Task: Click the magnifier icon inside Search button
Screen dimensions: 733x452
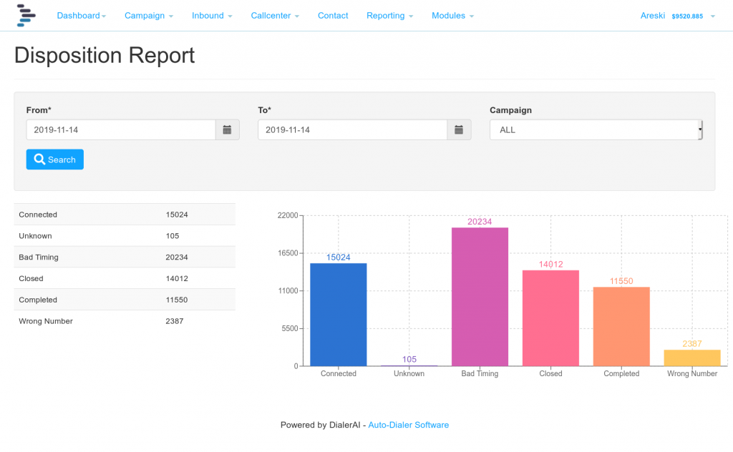Action: click(39, 159)
